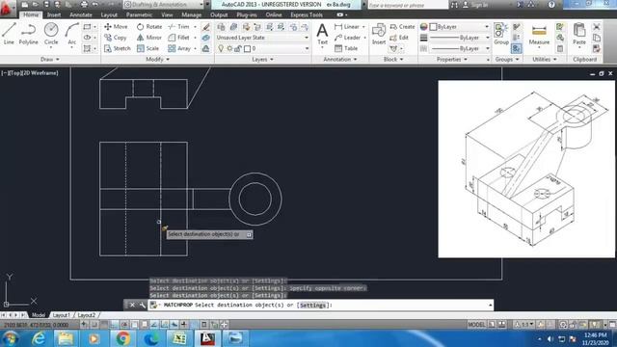Click the layer color swatch in Layers panel
The image size is (617, 347).
coord(247,48)
